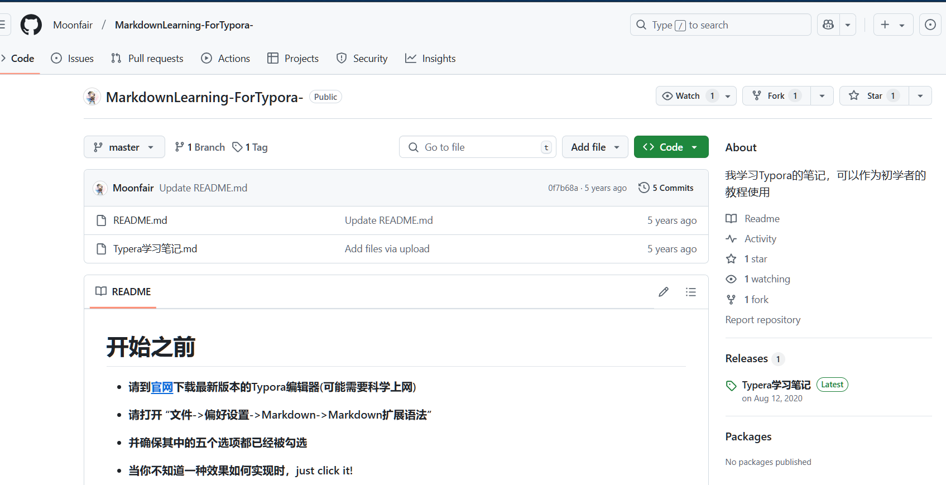Viewport: 946px width, 485px height.
Task: Open the 官网 link in the README
Action: [x=162, y=387]
